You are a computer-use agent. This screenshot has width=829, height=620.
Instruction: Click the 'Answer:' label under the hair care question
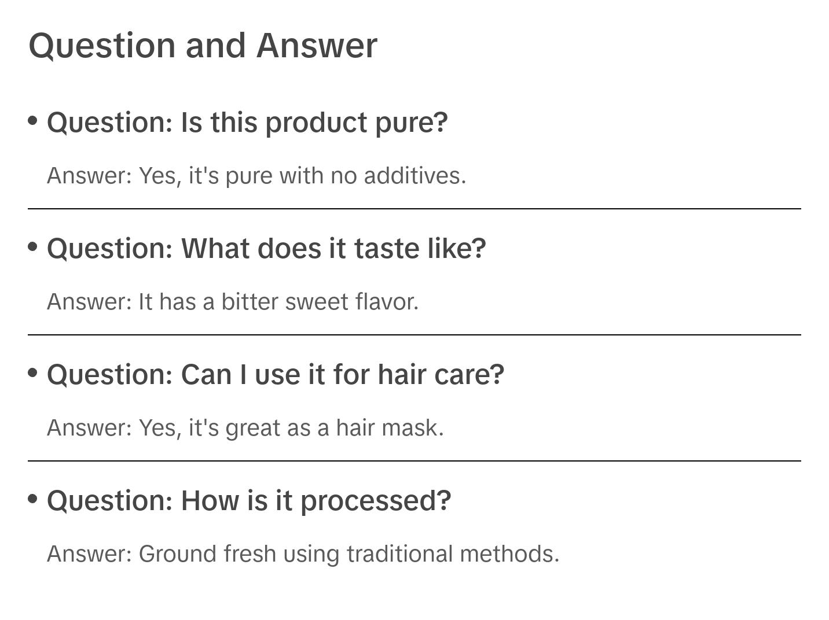point(90,428)
